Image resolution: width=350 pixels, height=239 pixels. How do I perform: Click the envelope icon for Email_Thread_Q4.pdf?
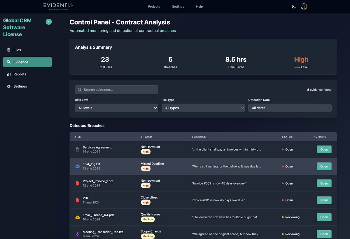coord(77,217)
